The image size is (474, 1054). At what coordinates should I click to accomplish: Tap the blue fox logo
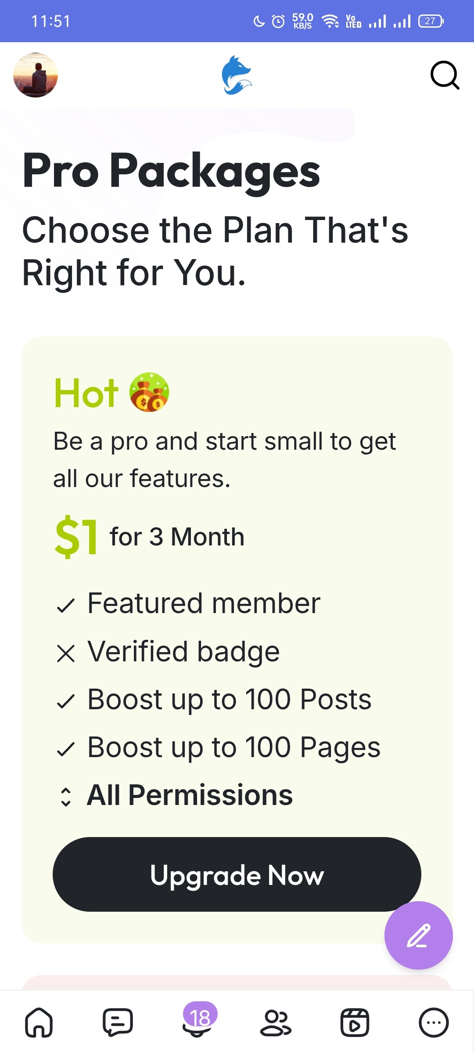237,75
